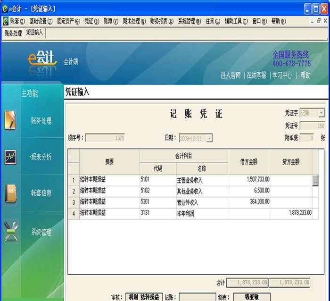Click debit amount 6,500.00
The height and width of the screenshot is (301, 330).
(249, 192)
